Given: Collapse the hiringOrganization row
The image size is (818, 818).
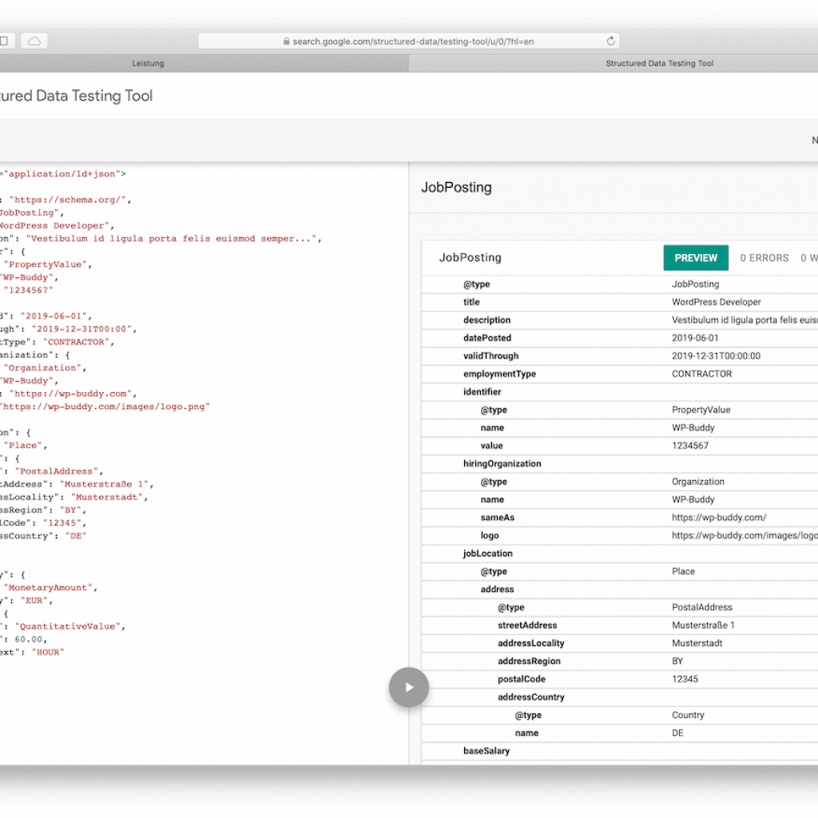Looking at the screenshot, I should [x=620, y=464].
